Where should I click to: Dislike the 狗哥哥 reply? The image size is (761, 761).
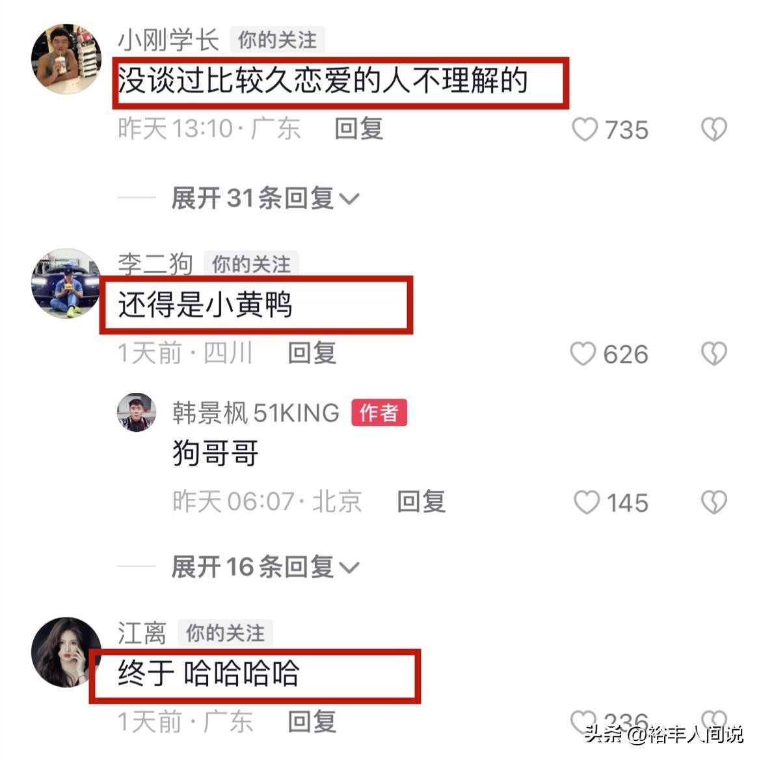coord(714,502)
